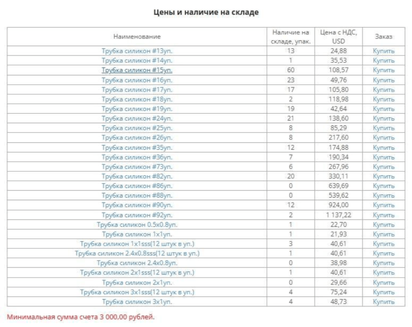Viewport: 412px width, 327px height.
Task: Click the Цена с НДС, USD header
Action: tap(338, 37)
